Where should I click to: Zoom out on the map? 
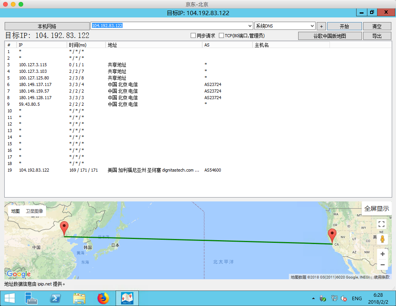point(382,265)
